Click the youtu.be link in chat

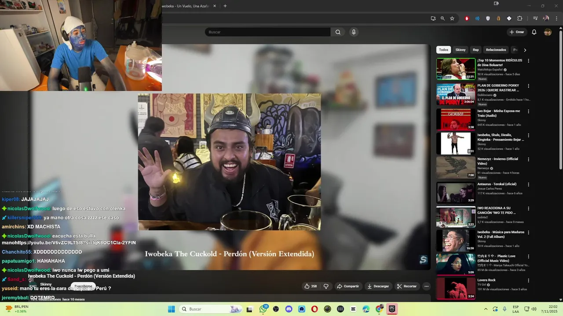coord(76,243)
